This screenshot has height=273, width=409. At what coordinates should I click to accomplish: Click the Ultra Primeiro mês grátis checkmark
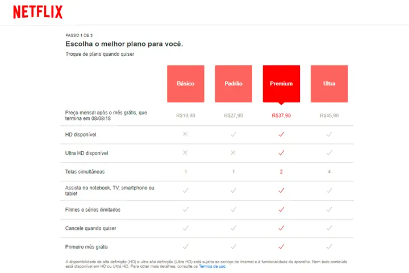click(329, 247)
